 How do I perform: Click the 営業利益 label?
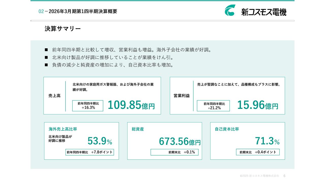pos(182,96)
